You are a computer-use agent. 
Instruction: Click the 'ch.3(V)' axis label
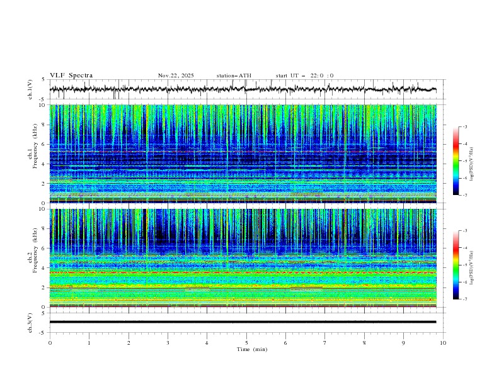point(30,323)
